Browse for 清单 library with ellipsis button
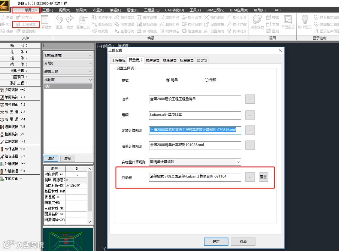Viewport: 339px width, 251px height. pyautogui.click(x=250, y=99)
